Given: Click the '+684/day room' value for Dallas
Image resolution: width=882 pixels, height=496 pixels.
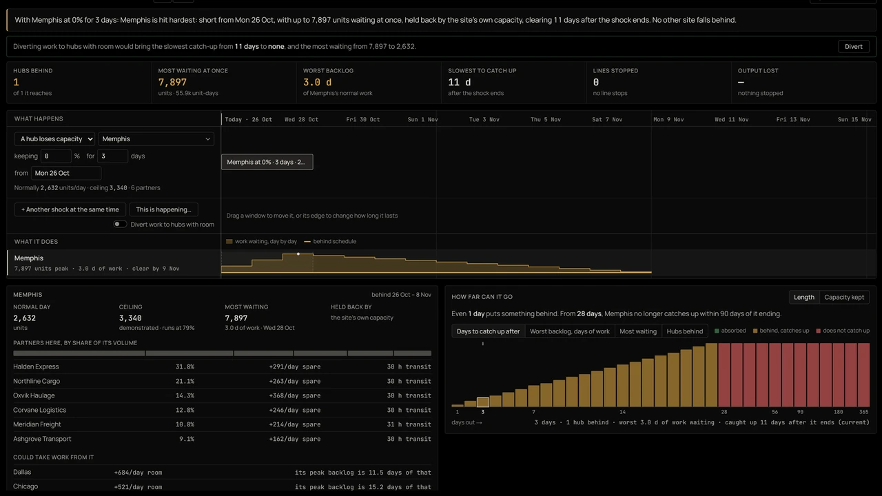Looking at the screenshot, I should pyautogui.click(x=138, y=473).
